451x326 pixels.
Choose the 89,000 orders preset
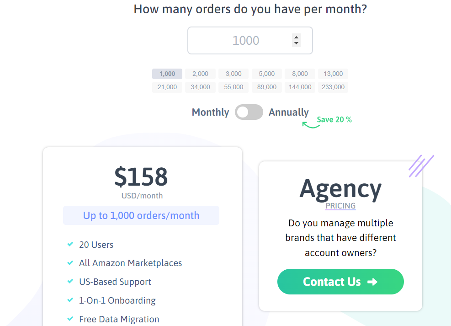coord(267,87)
